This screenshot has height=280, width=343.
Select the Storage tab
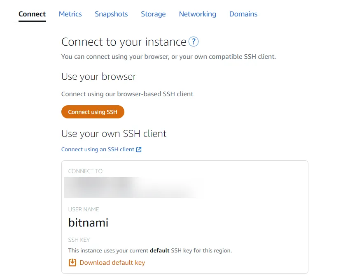[153, 14]
